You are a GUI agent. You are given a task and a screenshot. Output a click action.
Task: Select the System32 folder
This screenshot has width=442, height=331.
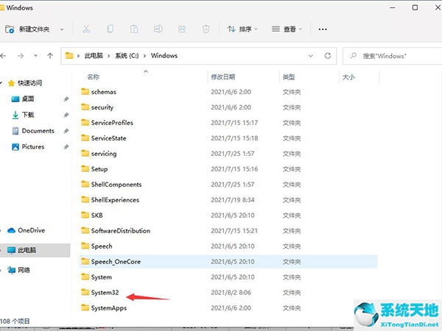(x=105, y=293)
